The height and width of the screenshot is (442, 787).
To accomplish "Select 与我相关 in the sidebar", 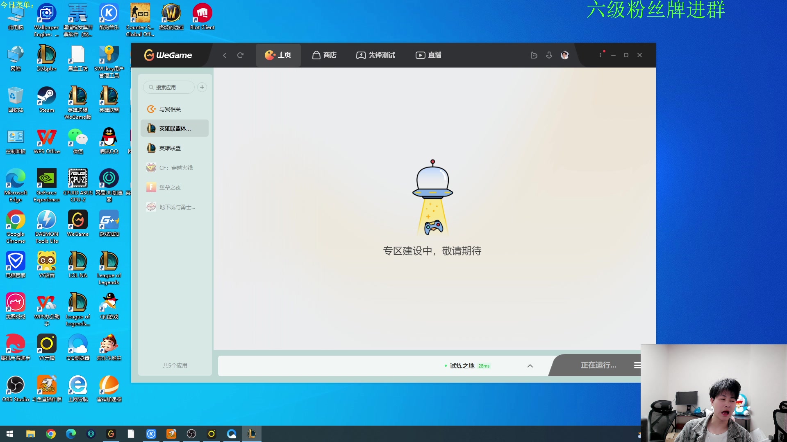I will [x=170, y=109].
